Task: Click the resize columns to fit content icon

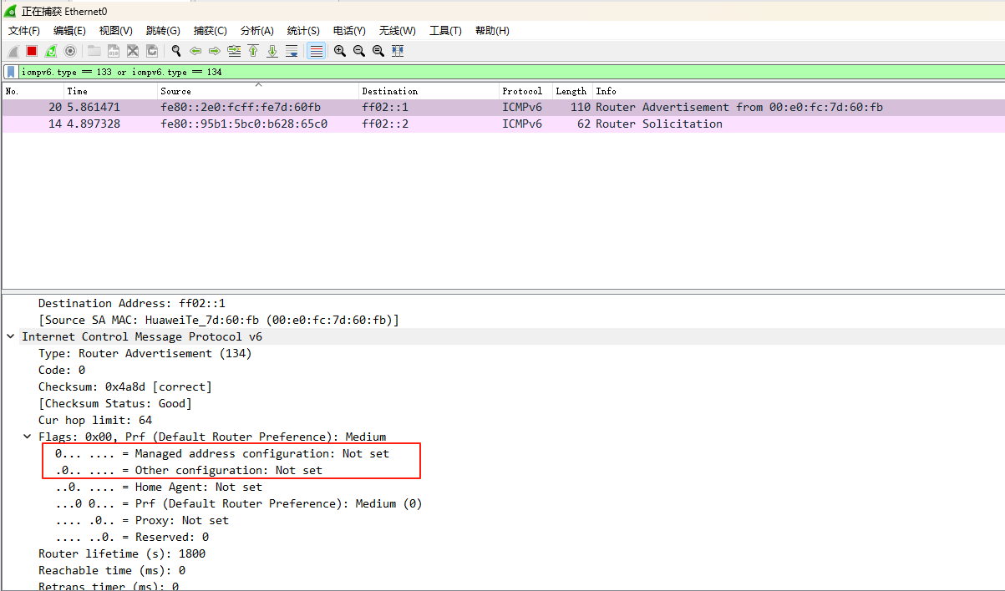Action: tap(398, 51)
